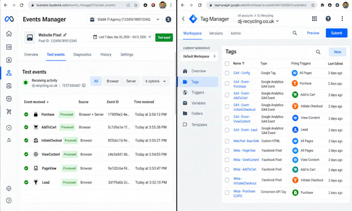The height and width of the screenshot is (211, 352).
Task: Click the info icon next to TEST556687
Action: coord(84,85)
